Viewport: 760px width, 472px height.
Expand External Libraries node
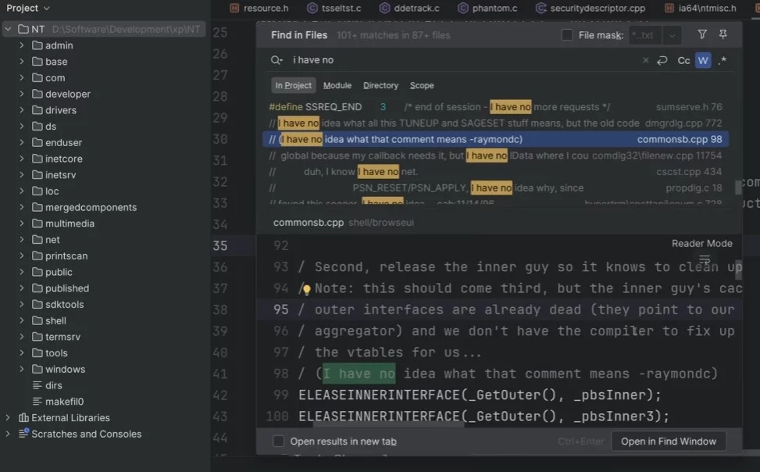coord(8,417)
